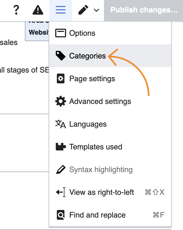Viewport: 183px width, 230px height.
Task: Click the hamburger page options icon
Action: click(x=60, y=10)
